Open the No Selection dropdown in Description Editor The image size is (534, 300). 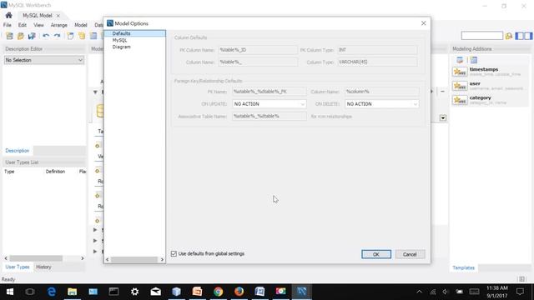(x=44, y=60)
